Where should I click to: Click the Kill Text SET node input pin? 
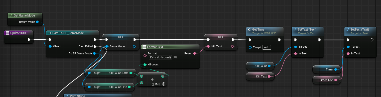coord(208,46)
